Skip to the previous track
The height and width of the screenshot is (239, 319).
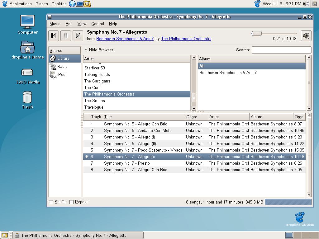coord(53,36)
